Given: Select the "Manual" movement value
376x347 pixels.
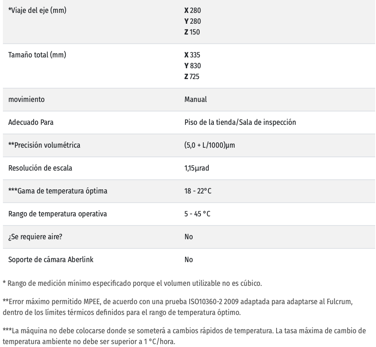Looking at the screenshot, I should click(195, 100).
